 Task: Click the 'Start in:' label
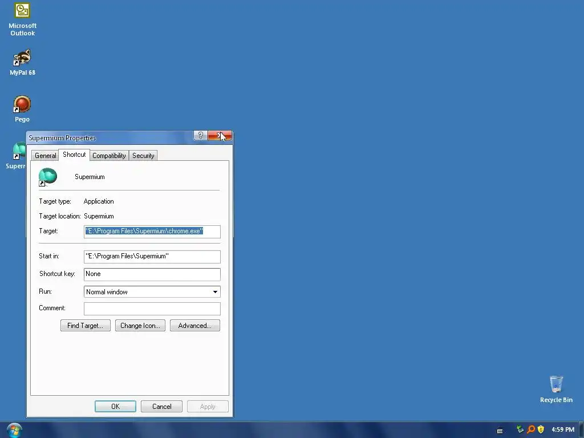49,256
